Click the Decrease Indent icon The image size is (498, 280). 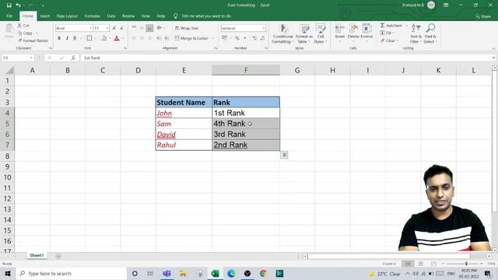tap(159, 38)
